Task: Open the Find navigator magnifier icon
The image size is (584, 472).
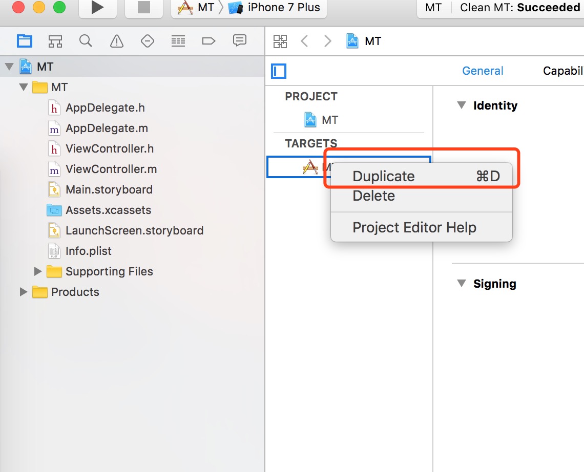Action: click(x=86, y=40)
